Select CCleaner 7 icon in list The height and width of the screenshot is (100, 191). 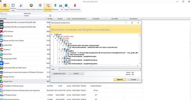[1, 49]
